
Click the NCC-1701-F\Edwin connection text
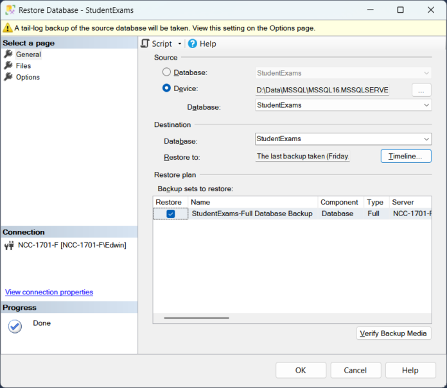[72, 245]
